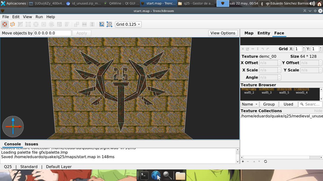Increase Grid X value with the stepper

pos(304,47)
